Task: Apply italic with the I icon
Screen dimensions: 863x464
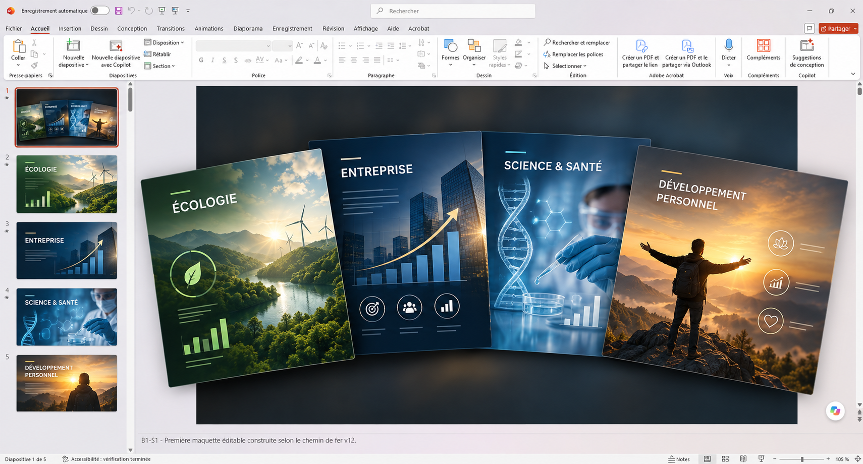Action: pyautogui.click(x=212, y=60)
